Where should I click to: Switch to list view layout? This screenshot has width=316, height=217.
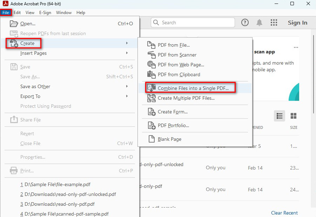click(x=279, y=116)
